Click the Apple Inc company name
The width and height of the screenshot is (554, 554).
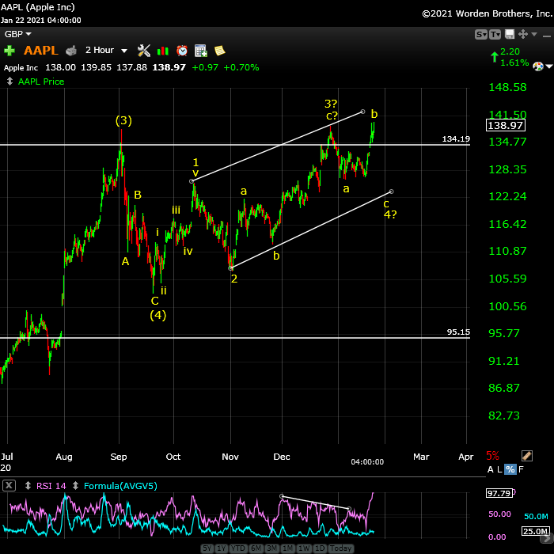(21, 67)
